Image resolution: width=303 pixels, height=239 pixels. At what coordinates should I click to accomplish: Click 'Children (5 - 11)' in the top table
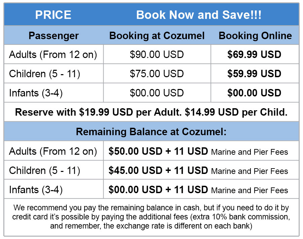click(44, 73)
